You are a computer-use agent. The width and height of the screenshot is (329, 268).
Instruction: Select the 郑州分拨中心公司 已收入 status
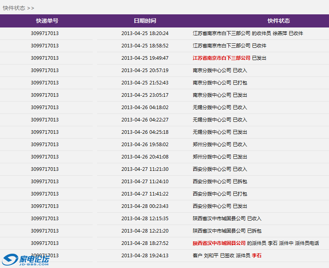coord(220,145)
